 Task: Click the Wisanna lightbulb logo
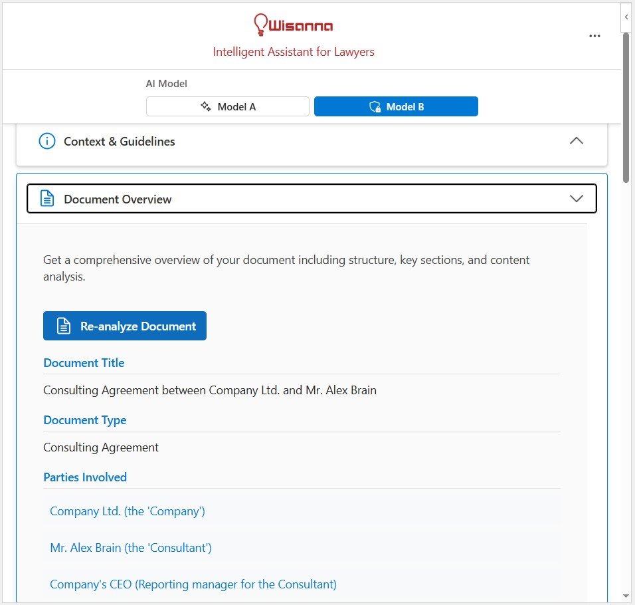pos(259,24)
